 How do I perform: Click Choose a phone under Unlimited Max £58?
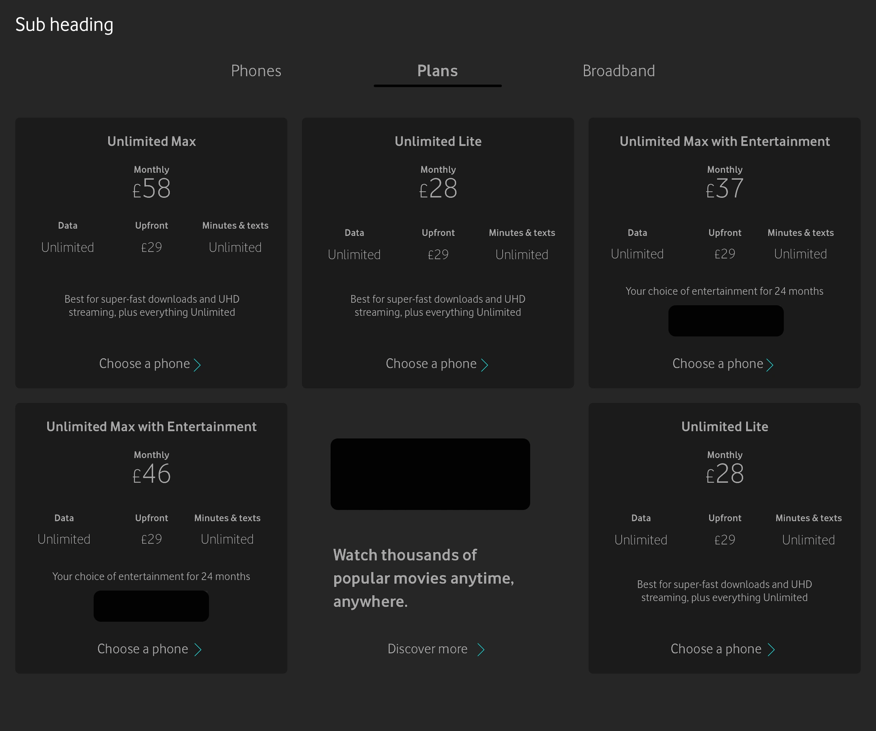(x=144, y=363)
